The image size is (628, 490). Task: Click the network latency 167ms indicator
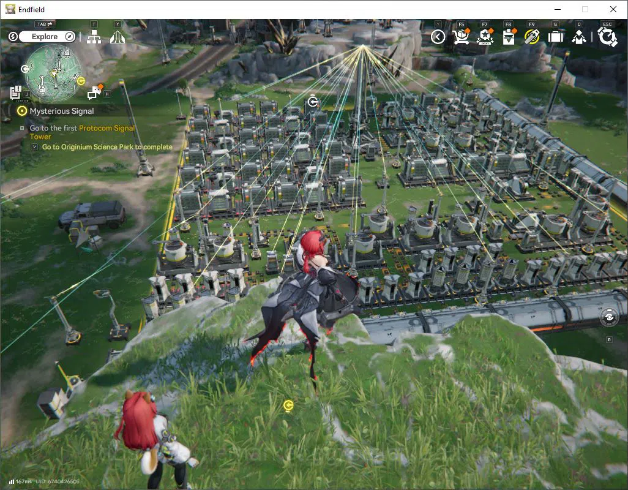(x=20, y=481)
